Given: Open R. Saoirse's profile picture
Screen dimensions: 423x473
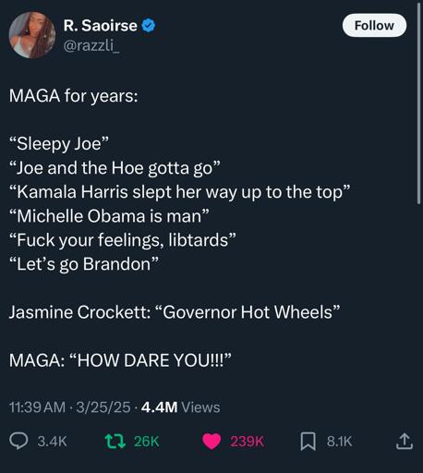Looking at the screenshot, I should coord(32,35).
